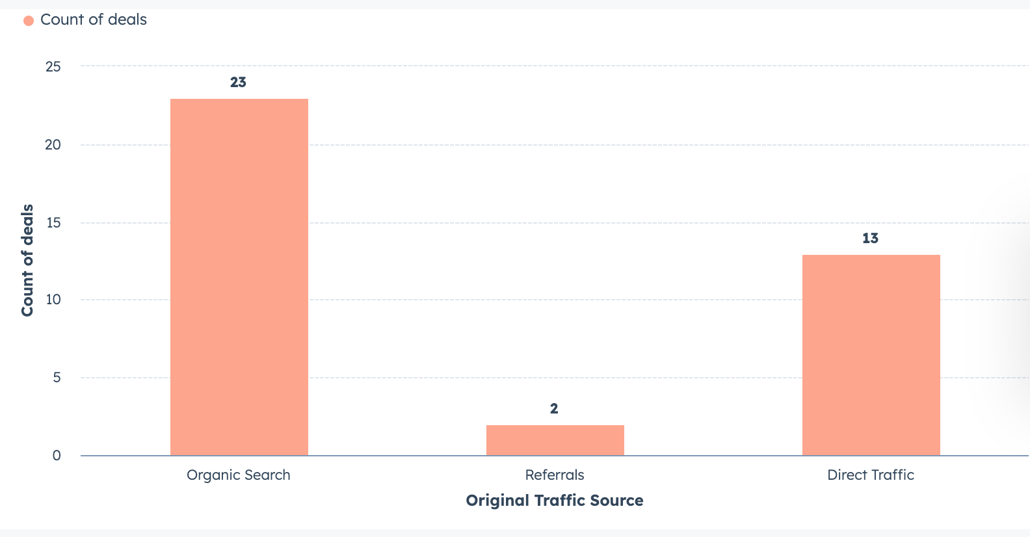This screenshot has width=1030, height=537.
Task: Click the 10 tick on the y-axis
Action: (53, 300)
